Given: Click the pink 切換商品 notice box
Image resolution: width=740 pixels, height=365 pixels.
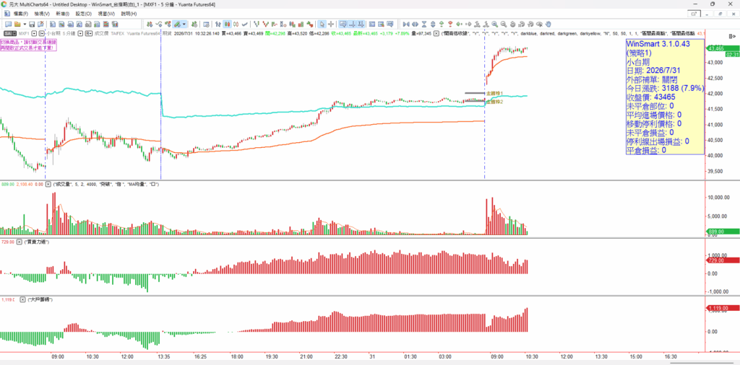Looking at the screenshot, I should point(28,45).
